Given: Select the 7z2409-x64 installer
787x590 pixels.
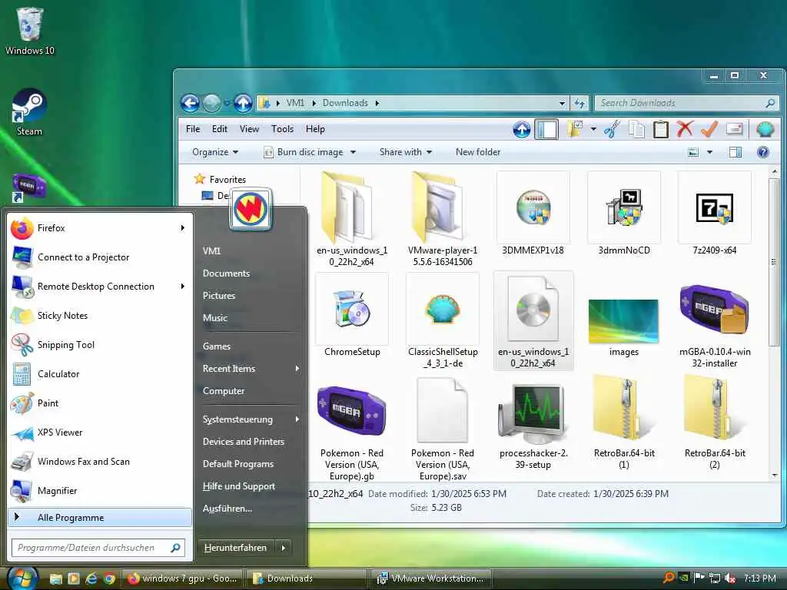Looking at the screenshot, I should (x=714, y=214).
